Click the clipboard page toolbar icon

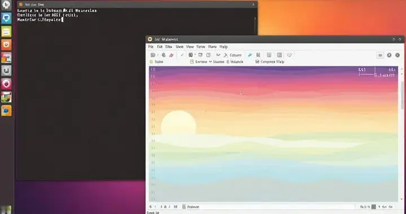coord(209,55)
